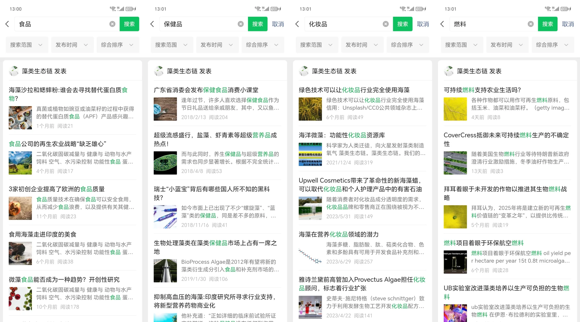Tap the green 搜索 button on the 食品 page
Screen dimensions: 580x322
[129, 24]
